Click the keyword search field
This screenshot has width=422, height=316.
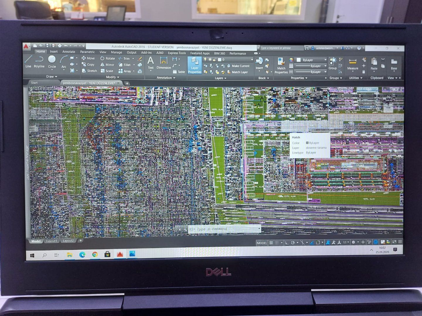[x=281, y=48]
